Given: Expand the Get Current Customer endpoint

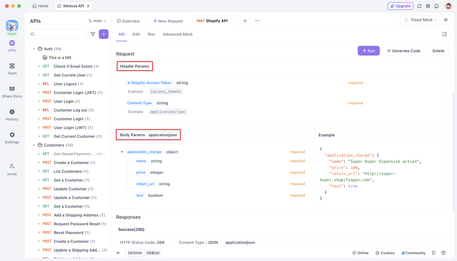Looking at the screenshot, I should [39, 136].
